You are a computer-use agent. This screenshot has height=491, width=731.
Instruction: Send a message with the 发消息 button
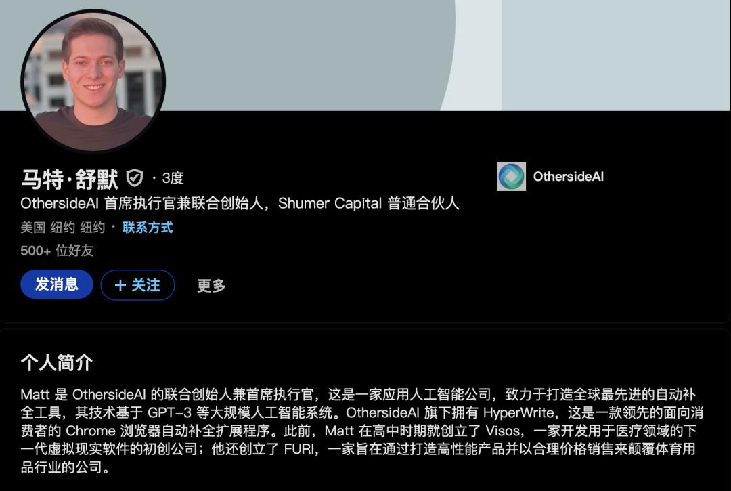pyautogui.click(x=56, y=284)
